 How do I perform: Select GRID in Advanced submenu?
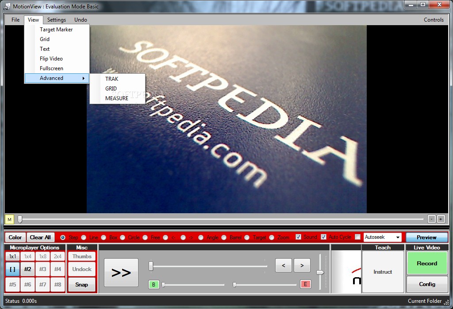click(117, 88)
